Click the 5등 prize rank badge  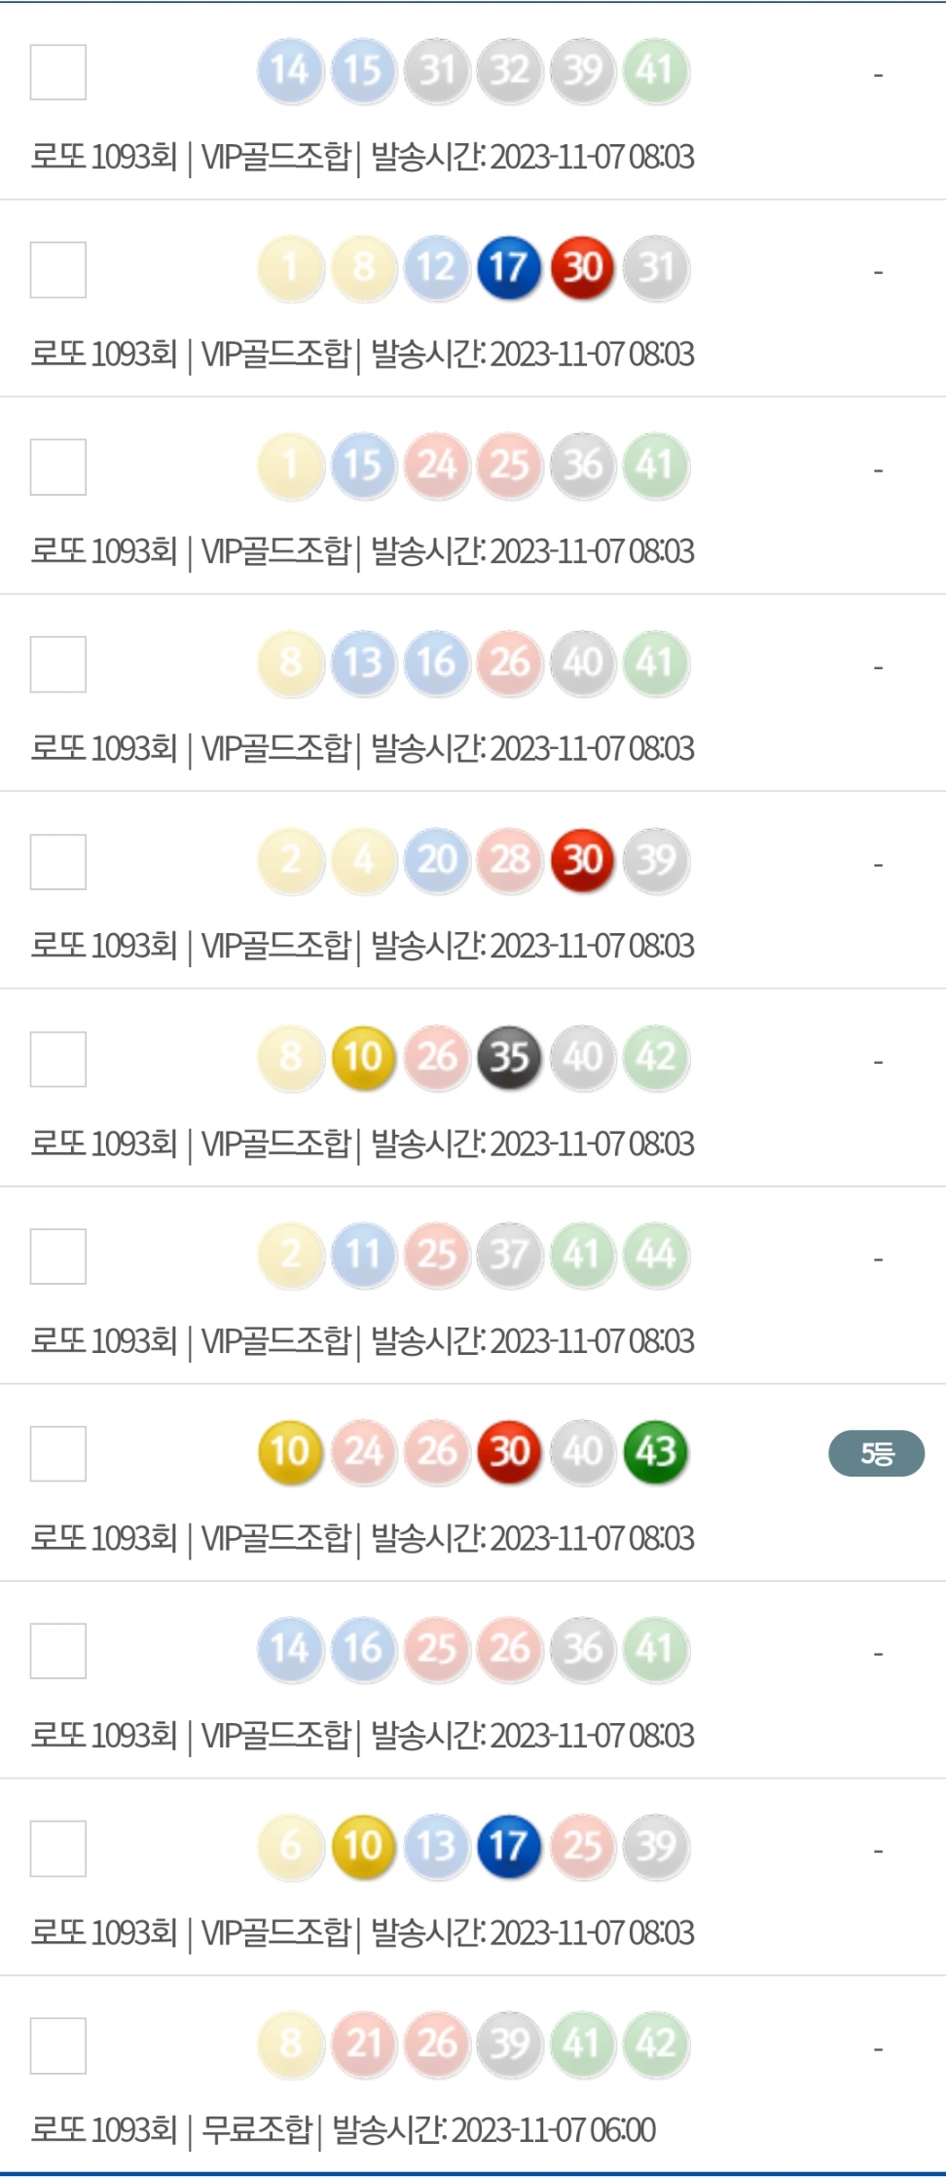[876, 1453]
